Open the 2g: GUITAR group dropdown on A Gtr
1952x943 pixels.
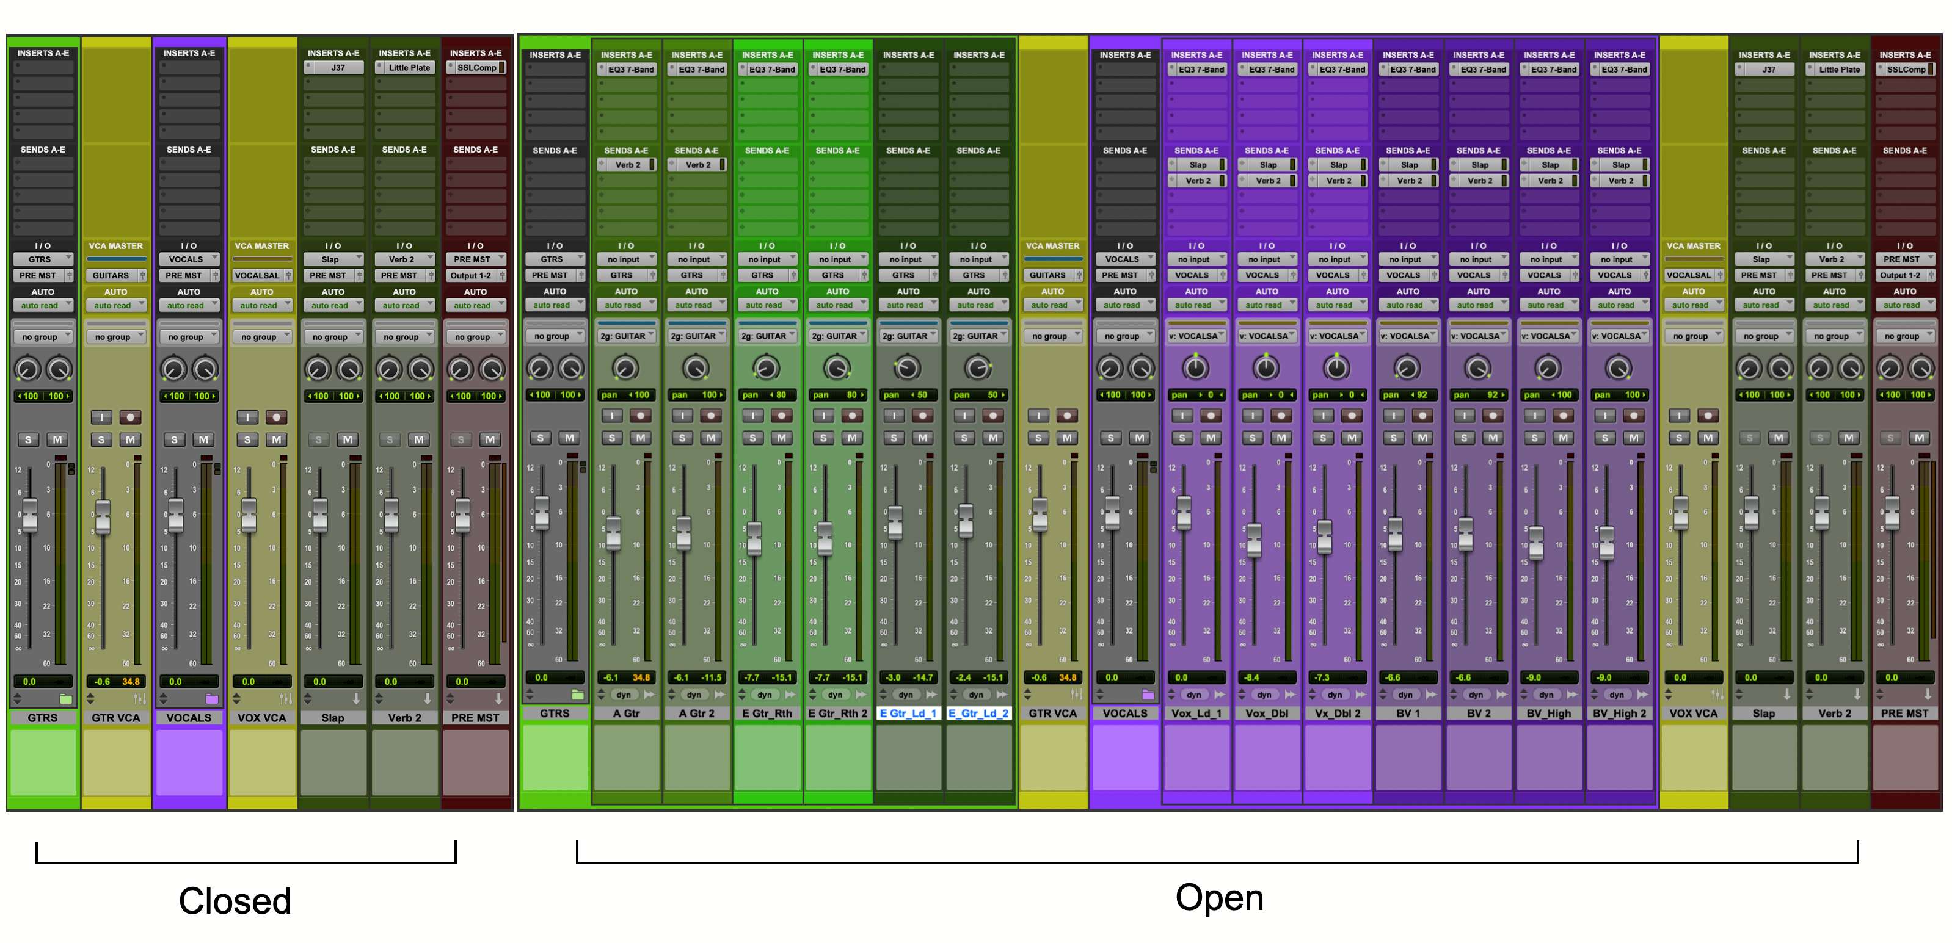(626, 336)
